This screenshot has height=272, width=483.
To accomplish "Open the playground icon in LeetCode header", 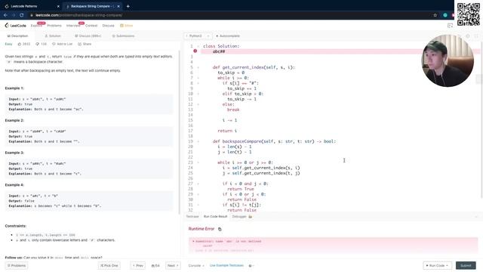I will (x=450, y=26).
